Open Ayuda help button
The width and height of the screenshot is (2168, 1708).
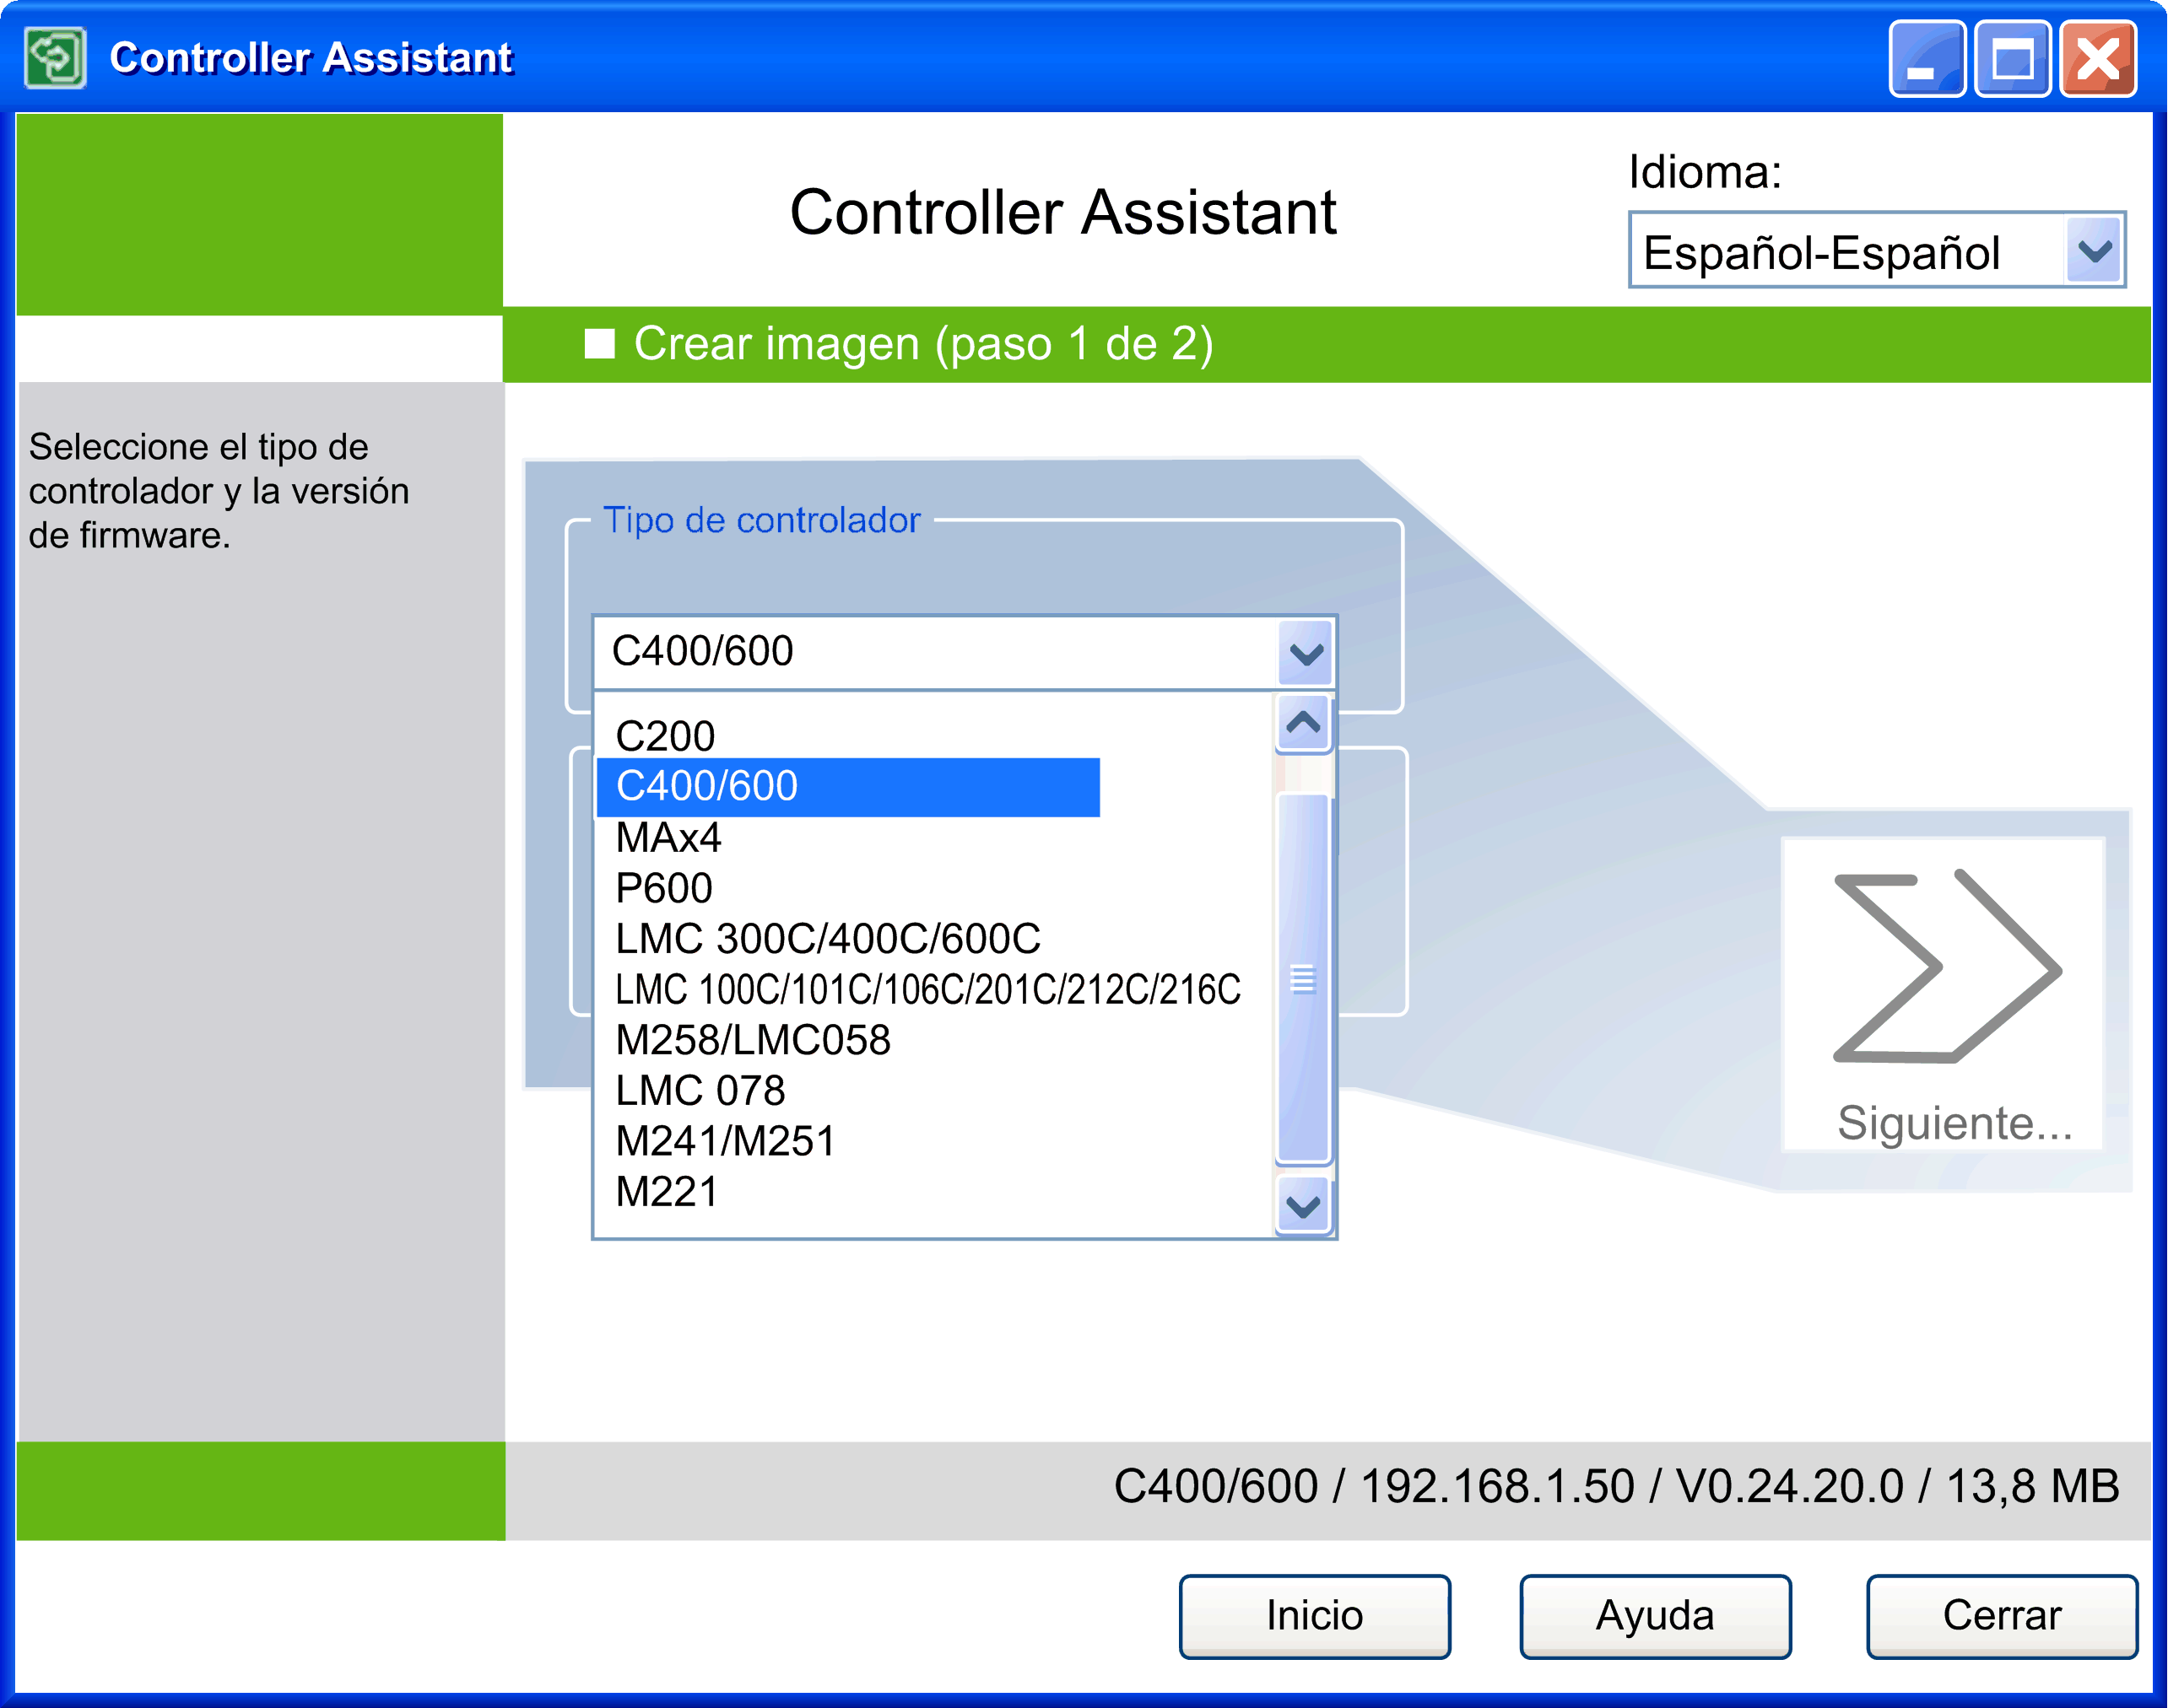pyautogui.click(x=1654, y=1615)
